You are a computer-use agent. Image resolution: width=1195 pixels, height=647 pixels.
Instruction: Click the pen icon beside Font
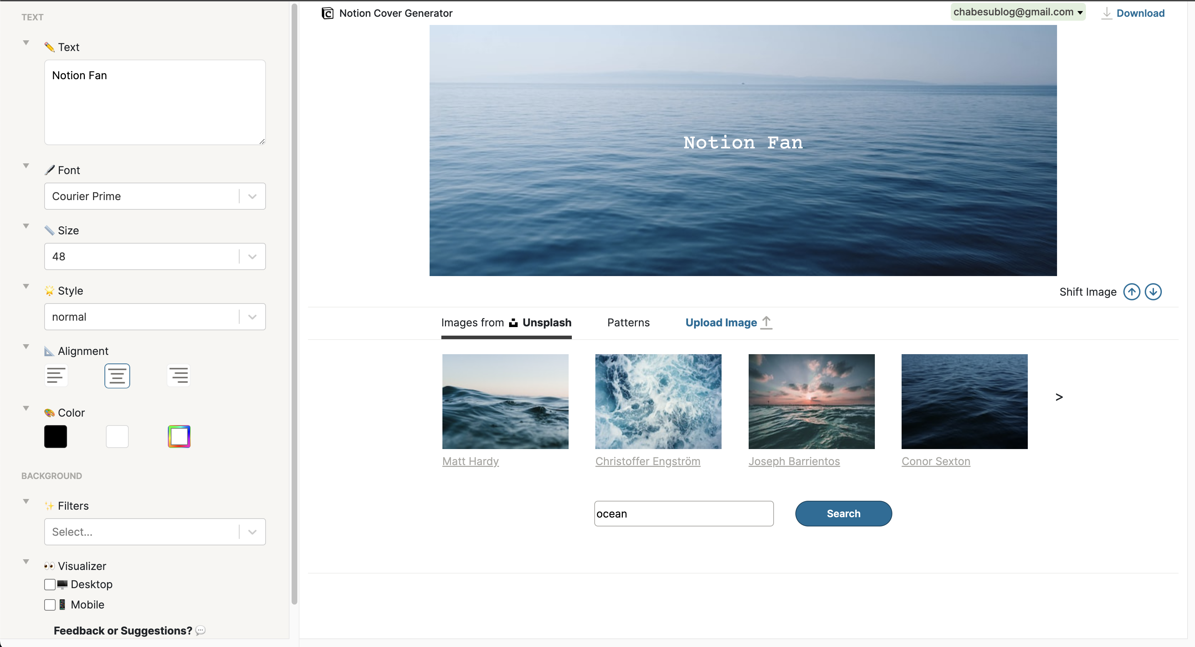tap(49, 170)
